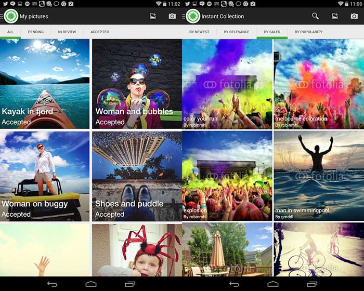
Task: Open the IN REVIEW tab
Action: (67, 32)
